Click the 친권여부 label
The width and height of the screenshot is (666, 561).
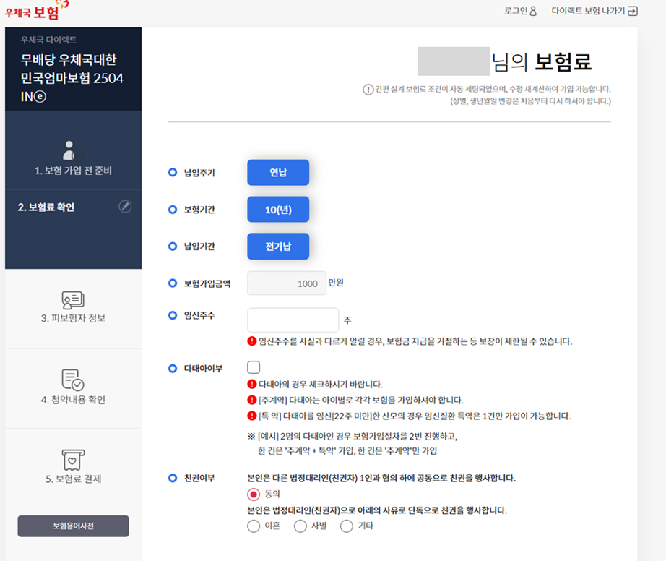199,478
